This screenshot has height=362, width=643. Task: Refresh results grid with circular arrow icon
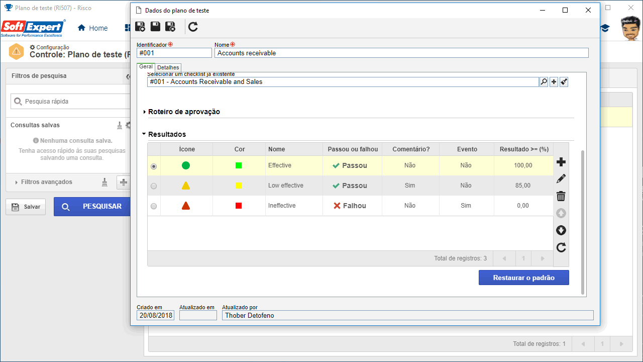[561, 247]
